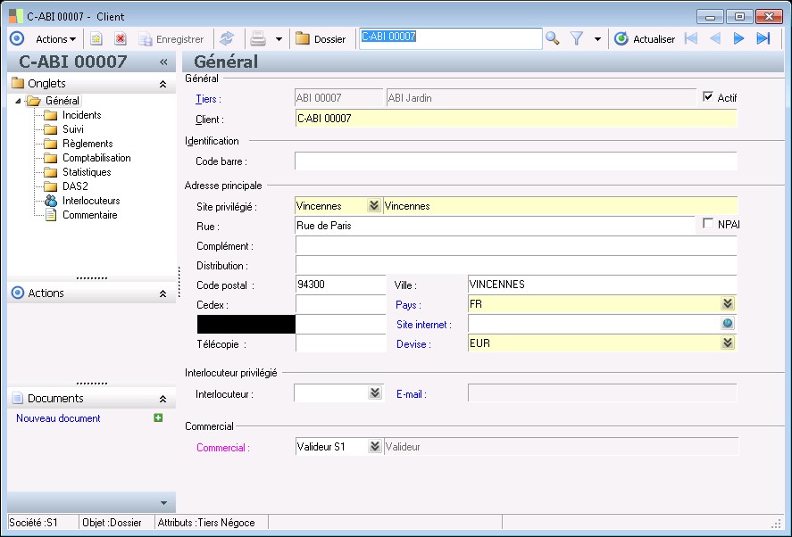The width and height of the screenshot is (792, 537).
Task: Open the Actions dropdown menu
Action: click(55, 39)
